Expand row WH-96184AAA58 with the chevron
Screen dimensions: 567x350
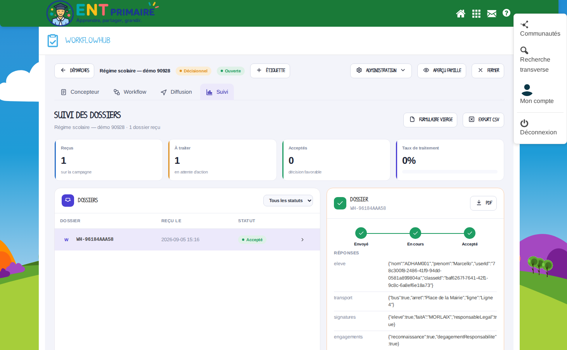point(303,240)
